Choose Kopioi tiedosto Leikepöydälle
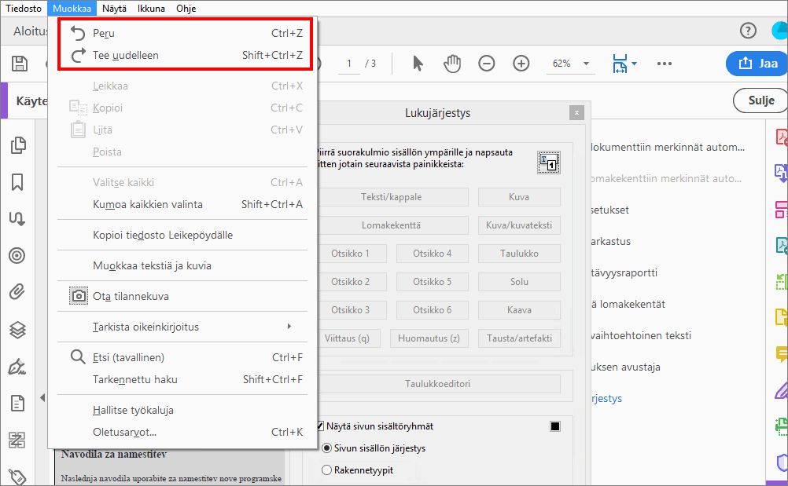Viewport: 788px width, 486px height. click(183, 235)
